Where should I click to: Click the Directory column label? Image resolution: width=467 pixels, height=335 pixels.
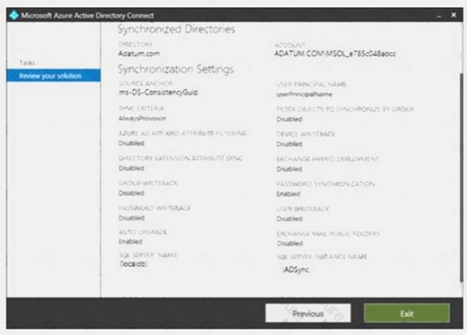coord(136,44)
